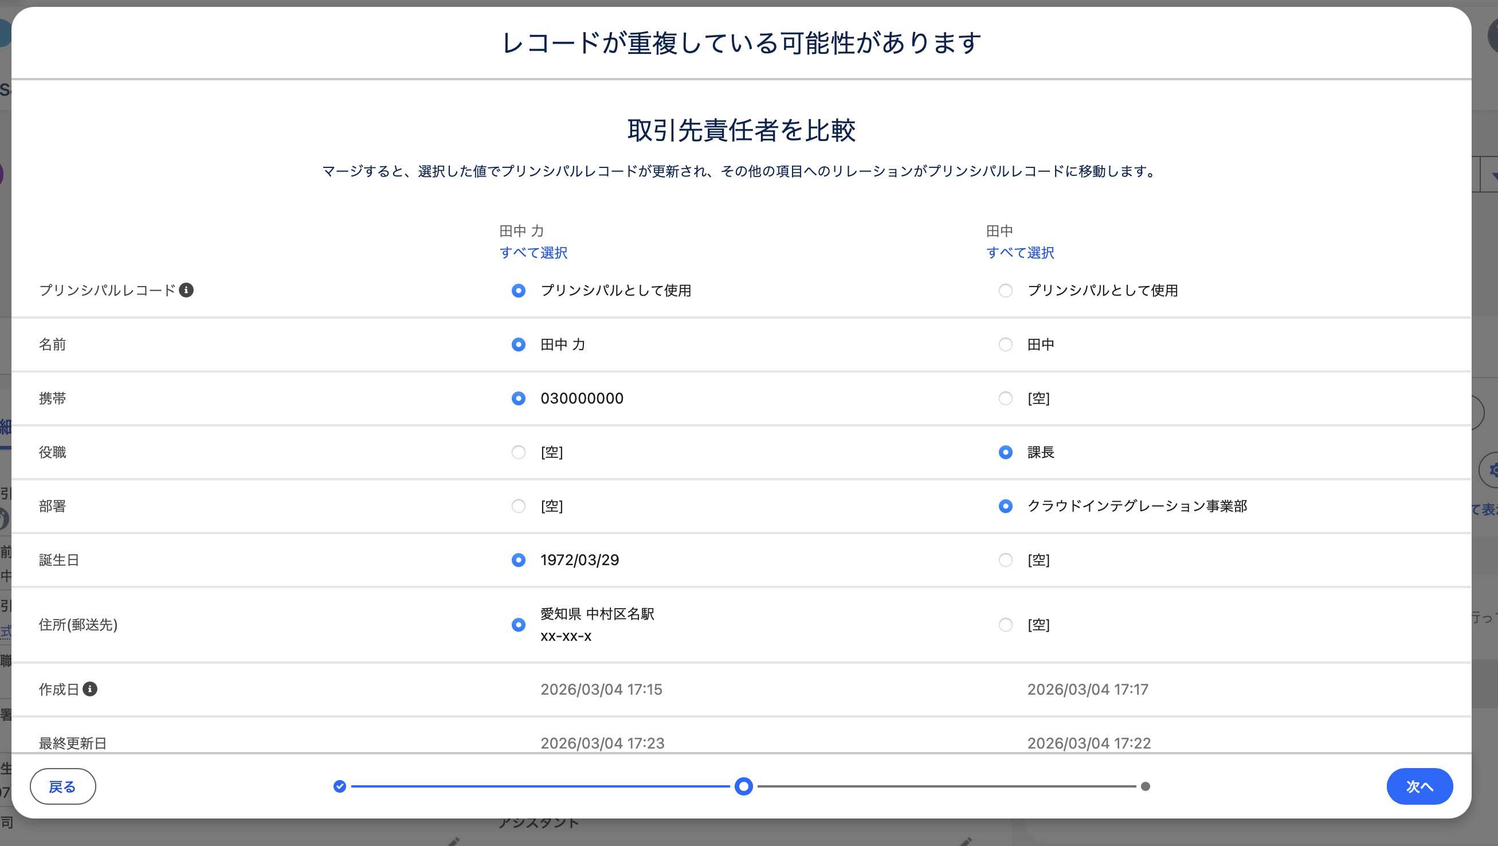Select 030000000 for the 携帯 field
The image size is (1498, 846).
[517, 398]
